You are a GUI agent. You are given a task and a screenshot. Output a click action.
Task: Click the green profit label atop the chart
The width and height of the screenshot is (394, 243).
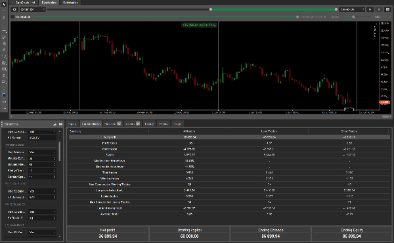pyautogui.click(x=199, y=25)
